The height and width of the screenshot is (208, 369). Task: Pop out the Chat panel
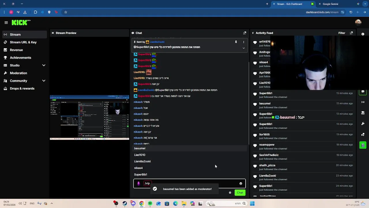244,33
